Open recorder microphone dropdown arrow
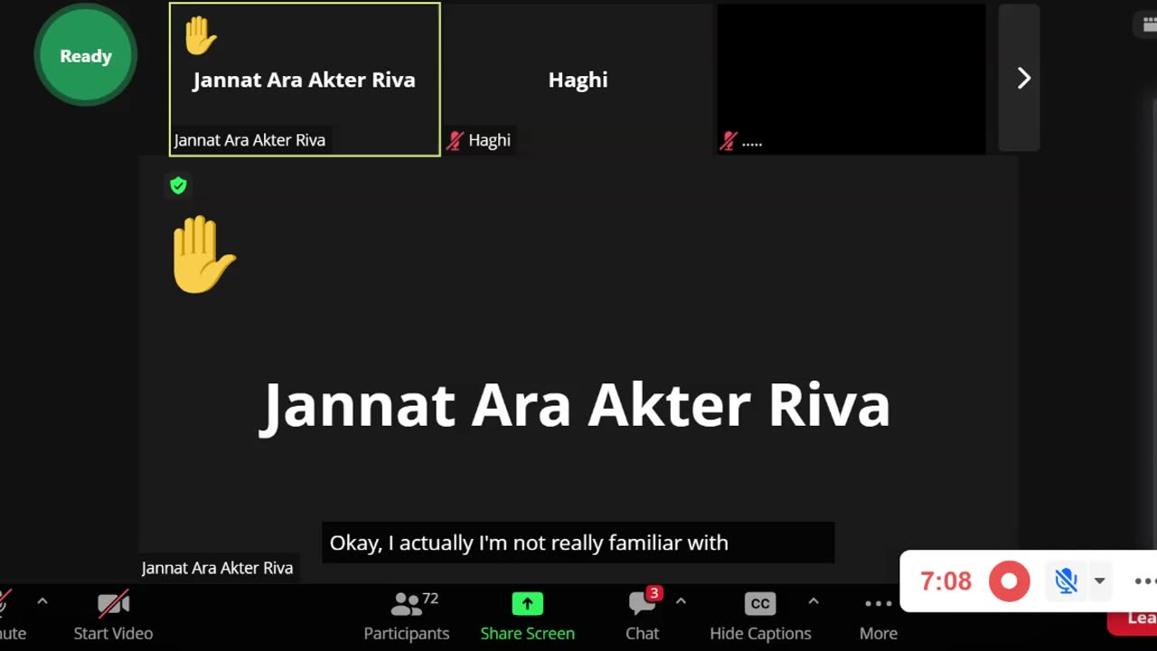The image size is (1157, 651). point(1099,581)
